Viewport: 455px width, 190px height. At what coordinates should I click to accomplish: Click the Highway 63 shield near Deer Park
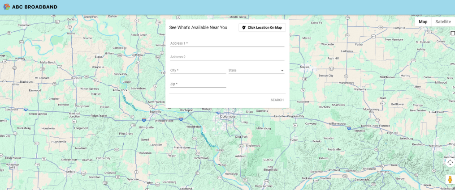click(x=241, y=146)
